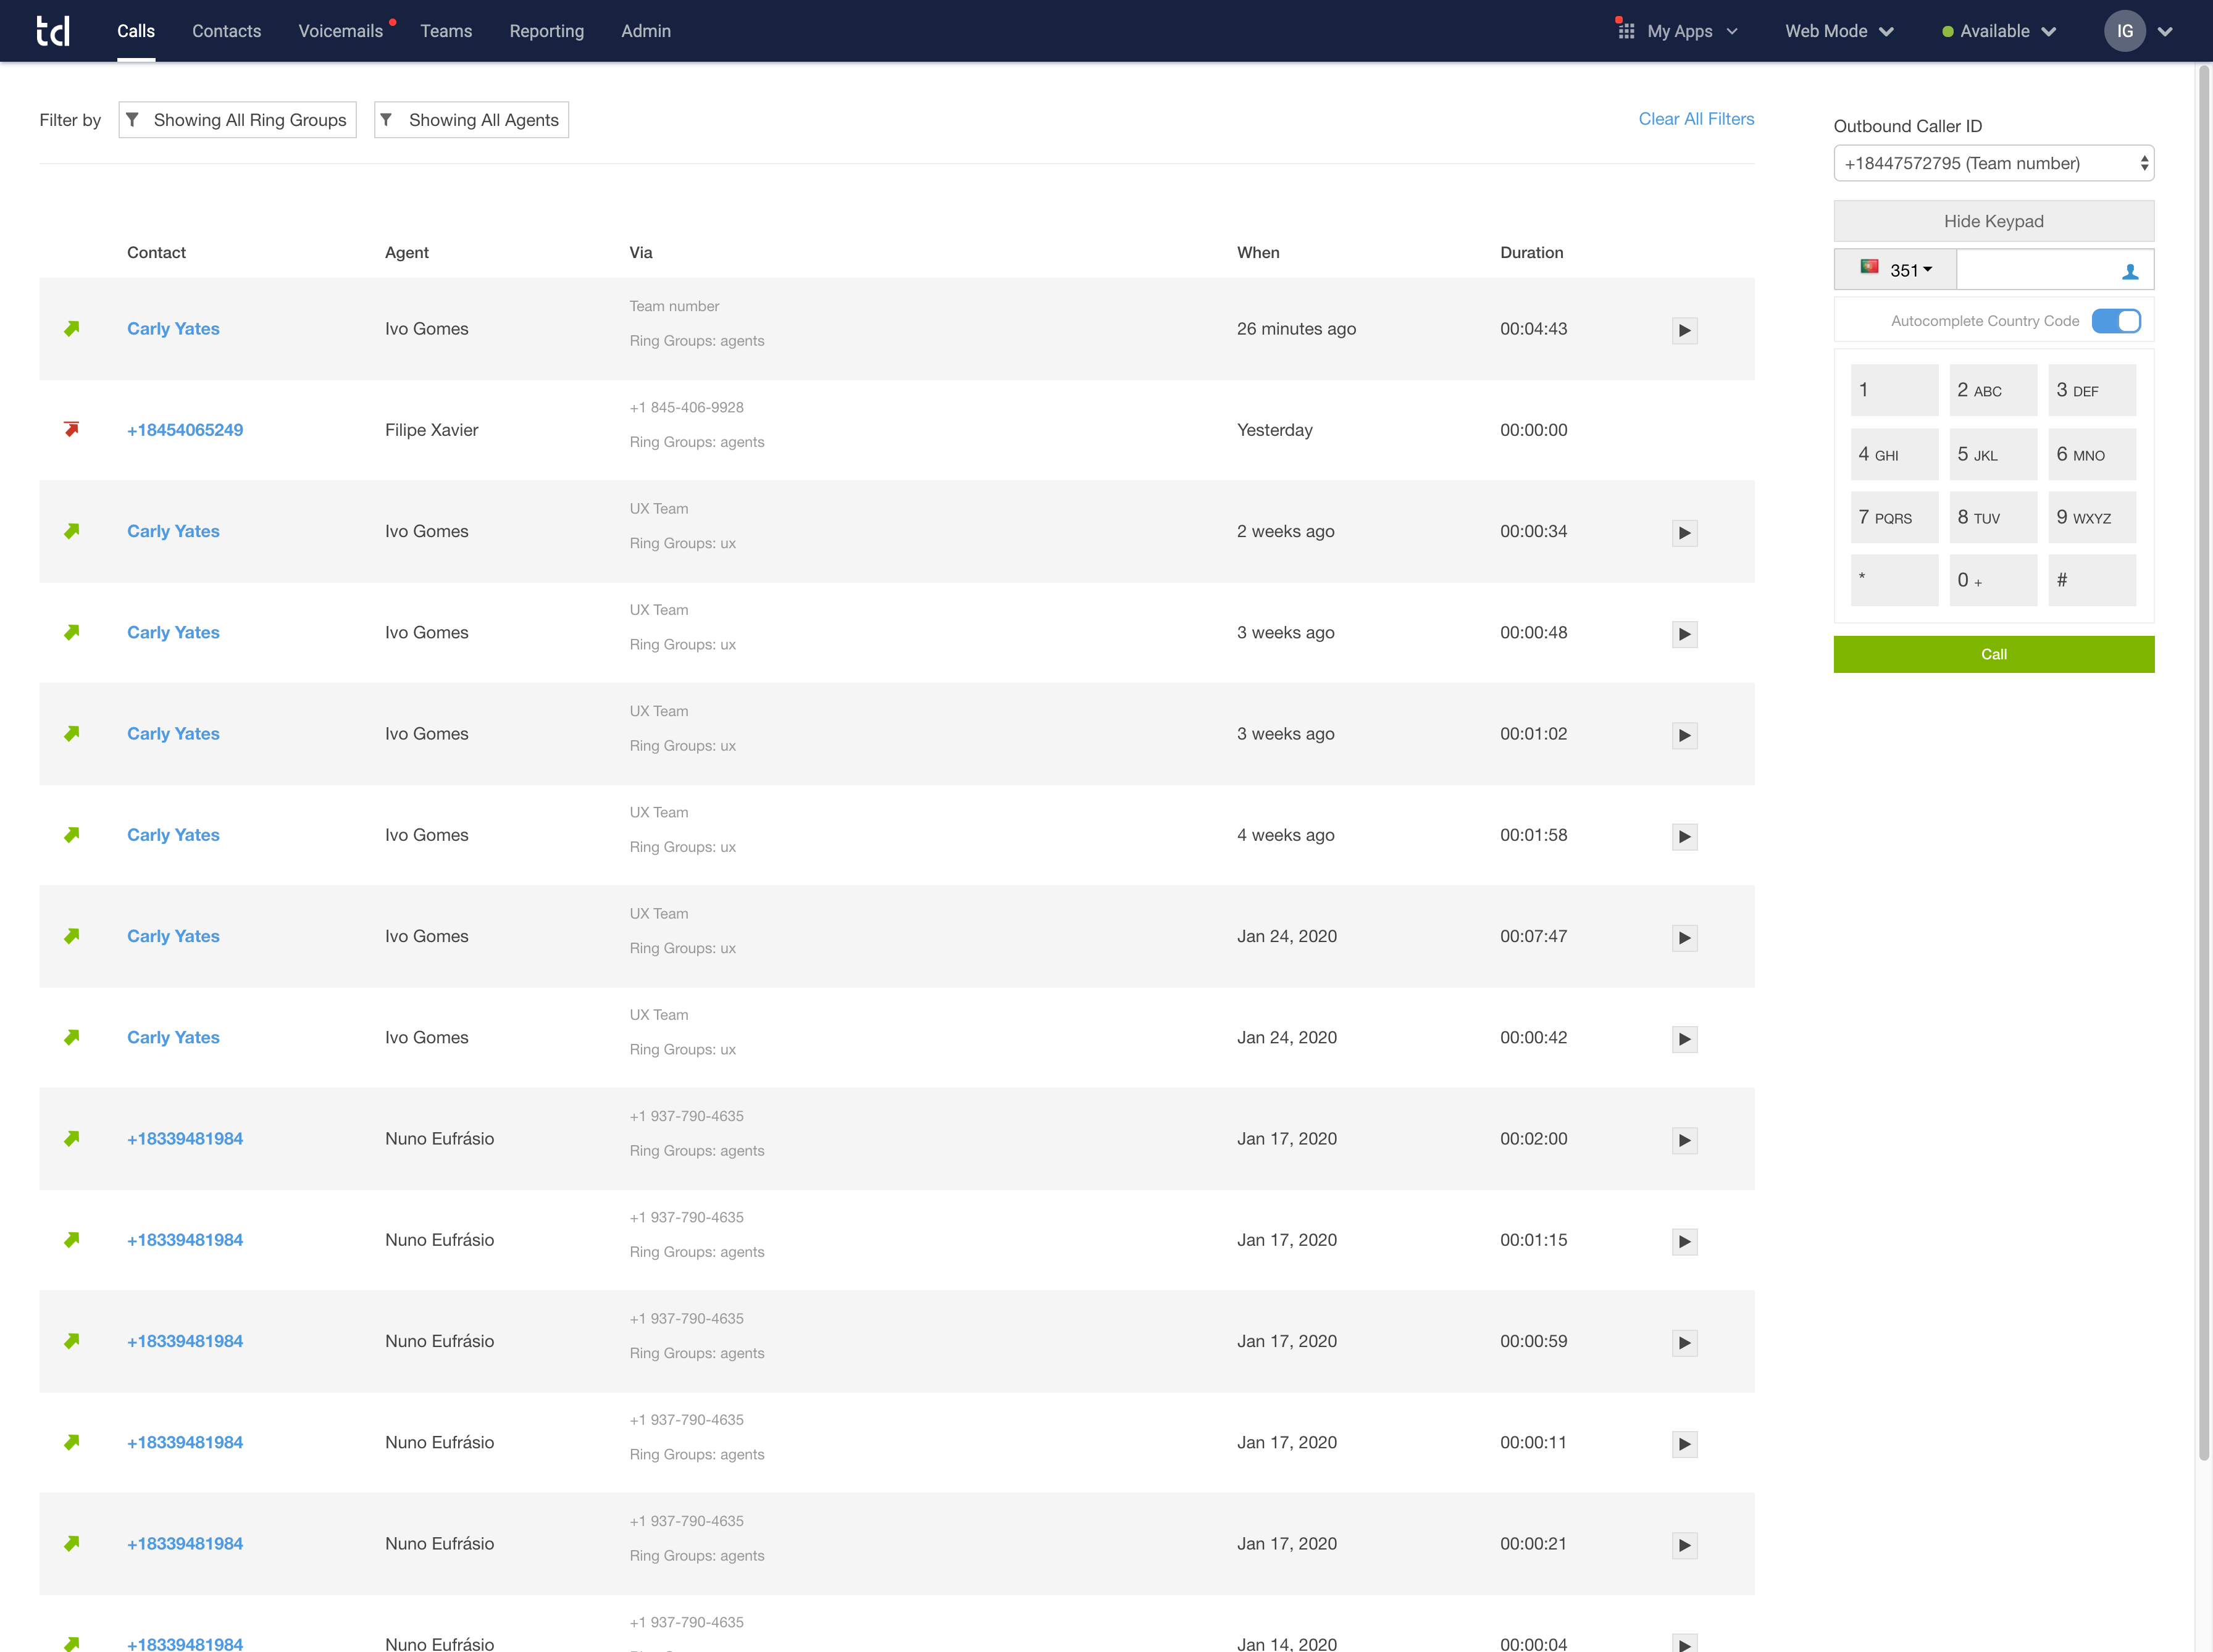Go to the Voicemails tab
The width and height of the screenshot is (2213, 1652).
(340, 31)
